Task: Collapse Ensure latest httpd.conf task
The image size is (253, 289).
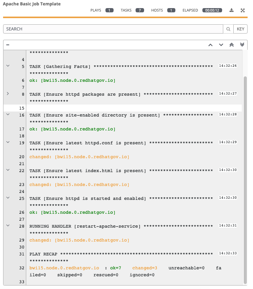Action: (8, 142)
